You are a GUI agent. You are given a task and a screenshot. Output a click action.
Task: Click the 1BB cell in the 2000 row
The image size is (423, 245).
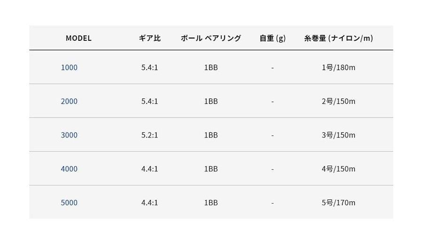tap(211, 101)
